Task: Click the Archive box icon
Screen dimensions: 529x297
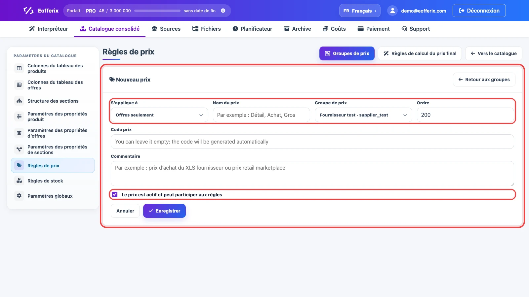Action: pyautogui.click(x=287, y=29)
